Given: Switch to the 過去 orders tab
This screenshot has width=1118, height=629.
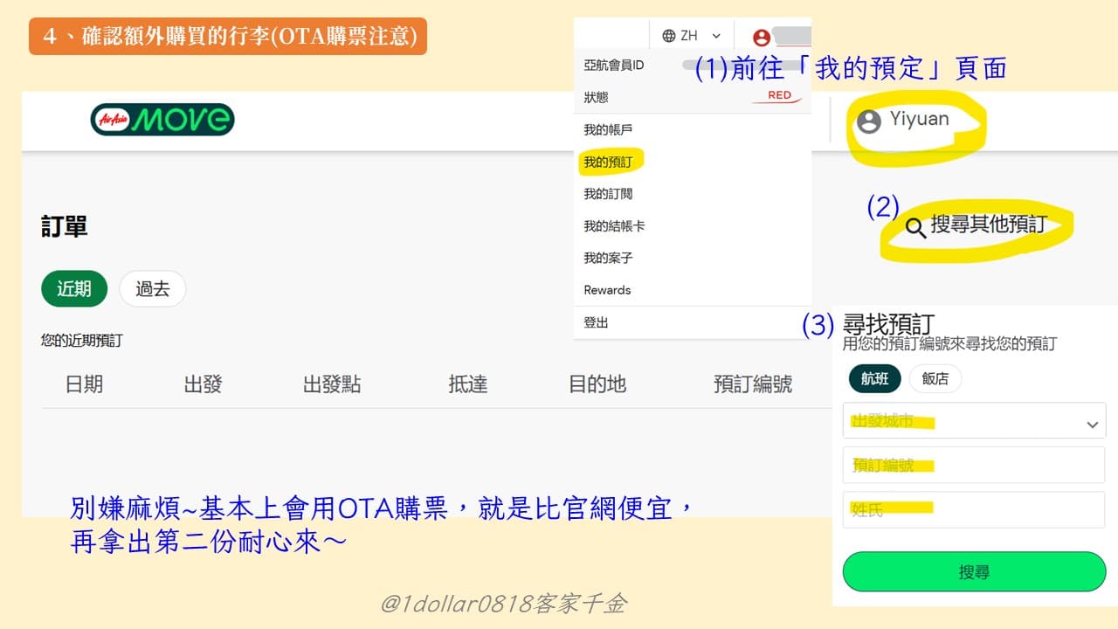Looking at the screenshot, I should point(153,288).
